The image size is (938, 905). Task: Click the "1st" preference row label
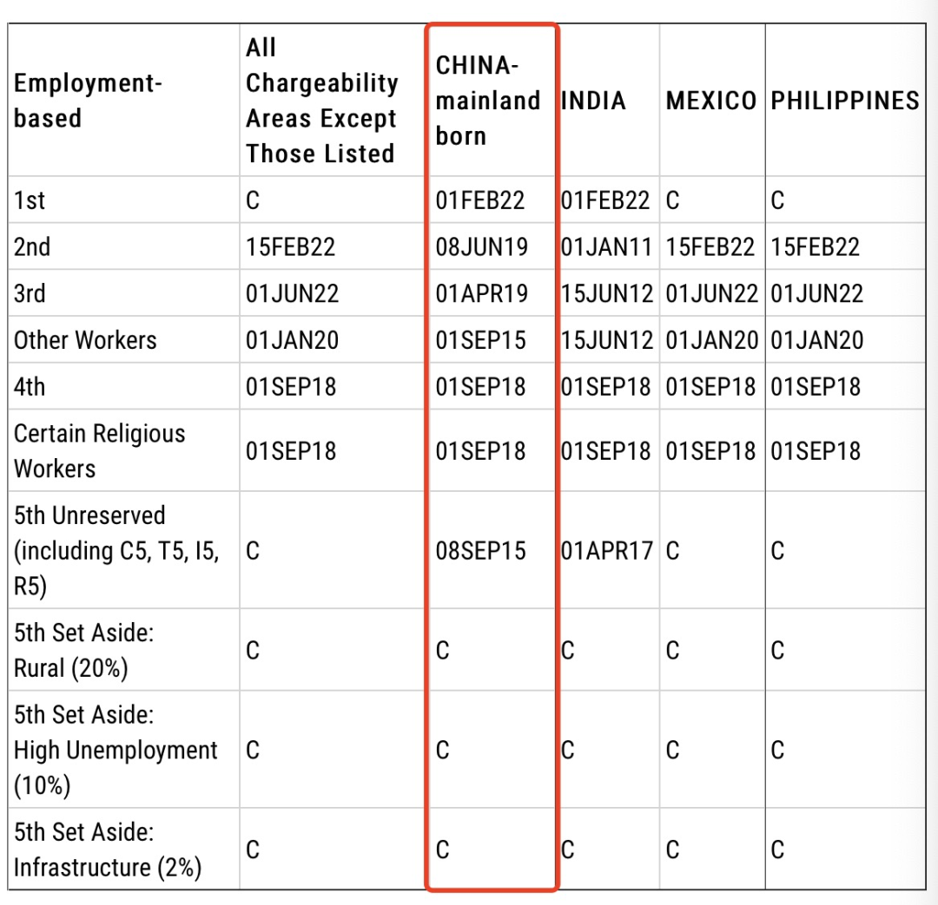[30, 200]
